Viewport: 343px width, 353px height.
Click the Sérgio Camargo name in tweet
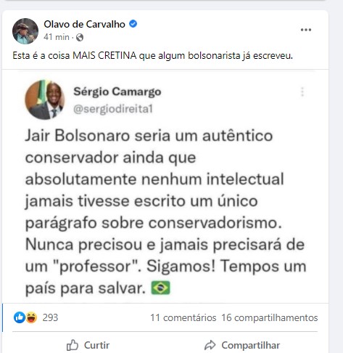click(117, 92)
